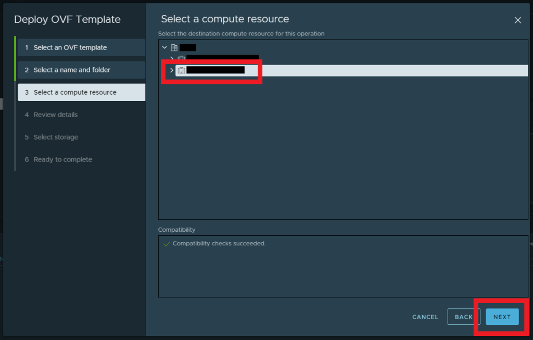The width and height of the screenshot is (533, 340).
Task: Click the first cluster icon in tree
Action: click(181, 58)
